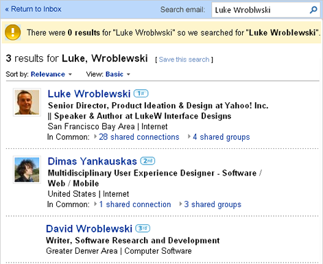Screen dimensions: 323x264
Task: Click the 1st degree connection badge
Action: pyautogui.click(x=141, y=93)
